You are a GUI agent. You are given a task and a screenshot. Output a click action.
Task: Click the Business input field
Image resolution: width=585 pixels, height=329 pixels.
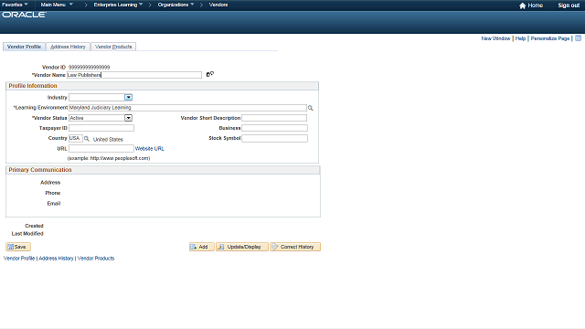coord(274,128)
